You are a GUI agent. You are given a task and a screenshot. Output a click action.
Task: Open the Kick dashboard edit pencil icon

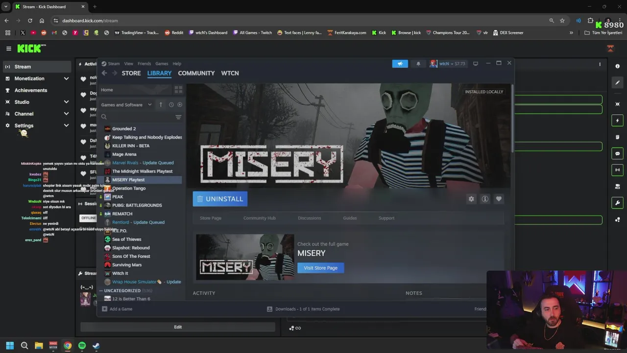617,83
